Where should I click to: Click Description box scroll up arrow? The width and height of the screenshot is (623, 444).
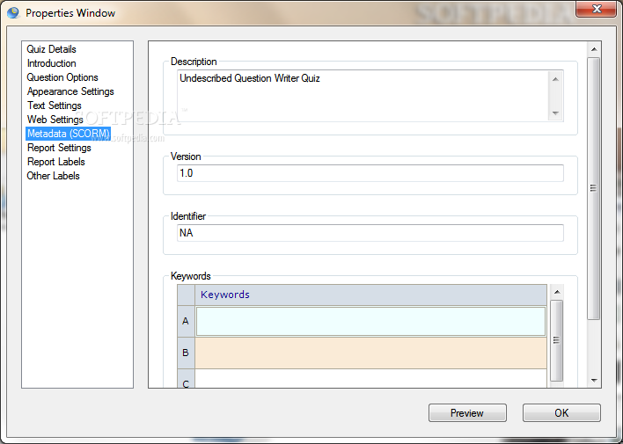pyautogui.click(x=555, y=79)
